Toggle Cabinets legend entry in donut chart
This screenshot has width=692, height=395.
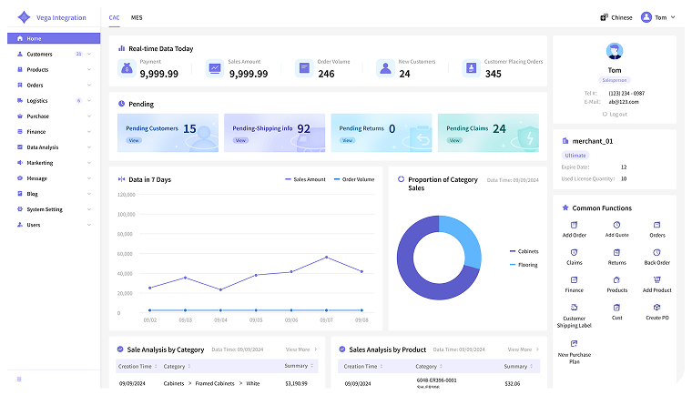524,251
